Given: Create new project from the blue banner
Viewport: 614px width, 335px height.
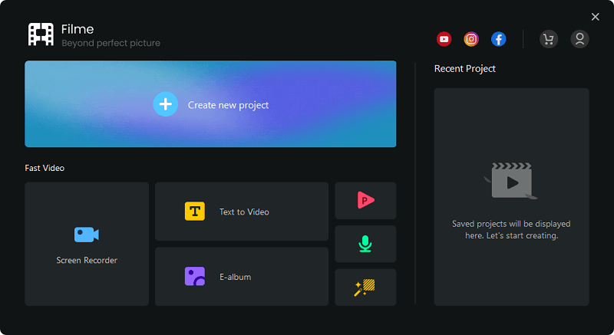Looking at the screenshot, I should tap(210, 104).
